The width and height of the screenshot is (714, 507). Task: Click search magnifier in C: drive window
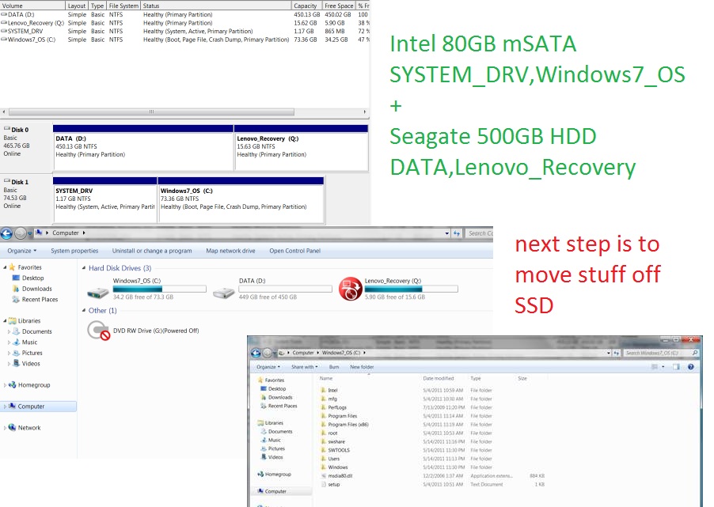695,353
